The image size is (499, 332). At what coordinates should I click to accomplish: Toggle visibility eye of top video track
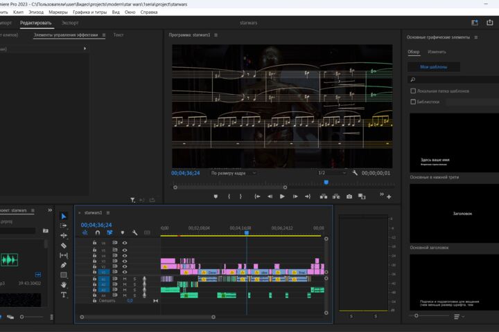tap(125, 243)
